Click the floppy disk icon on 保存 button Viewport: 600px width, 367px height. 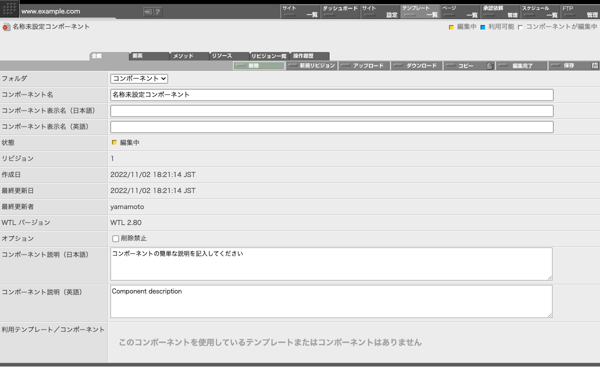pyautogui.click(x=594, y=66)
